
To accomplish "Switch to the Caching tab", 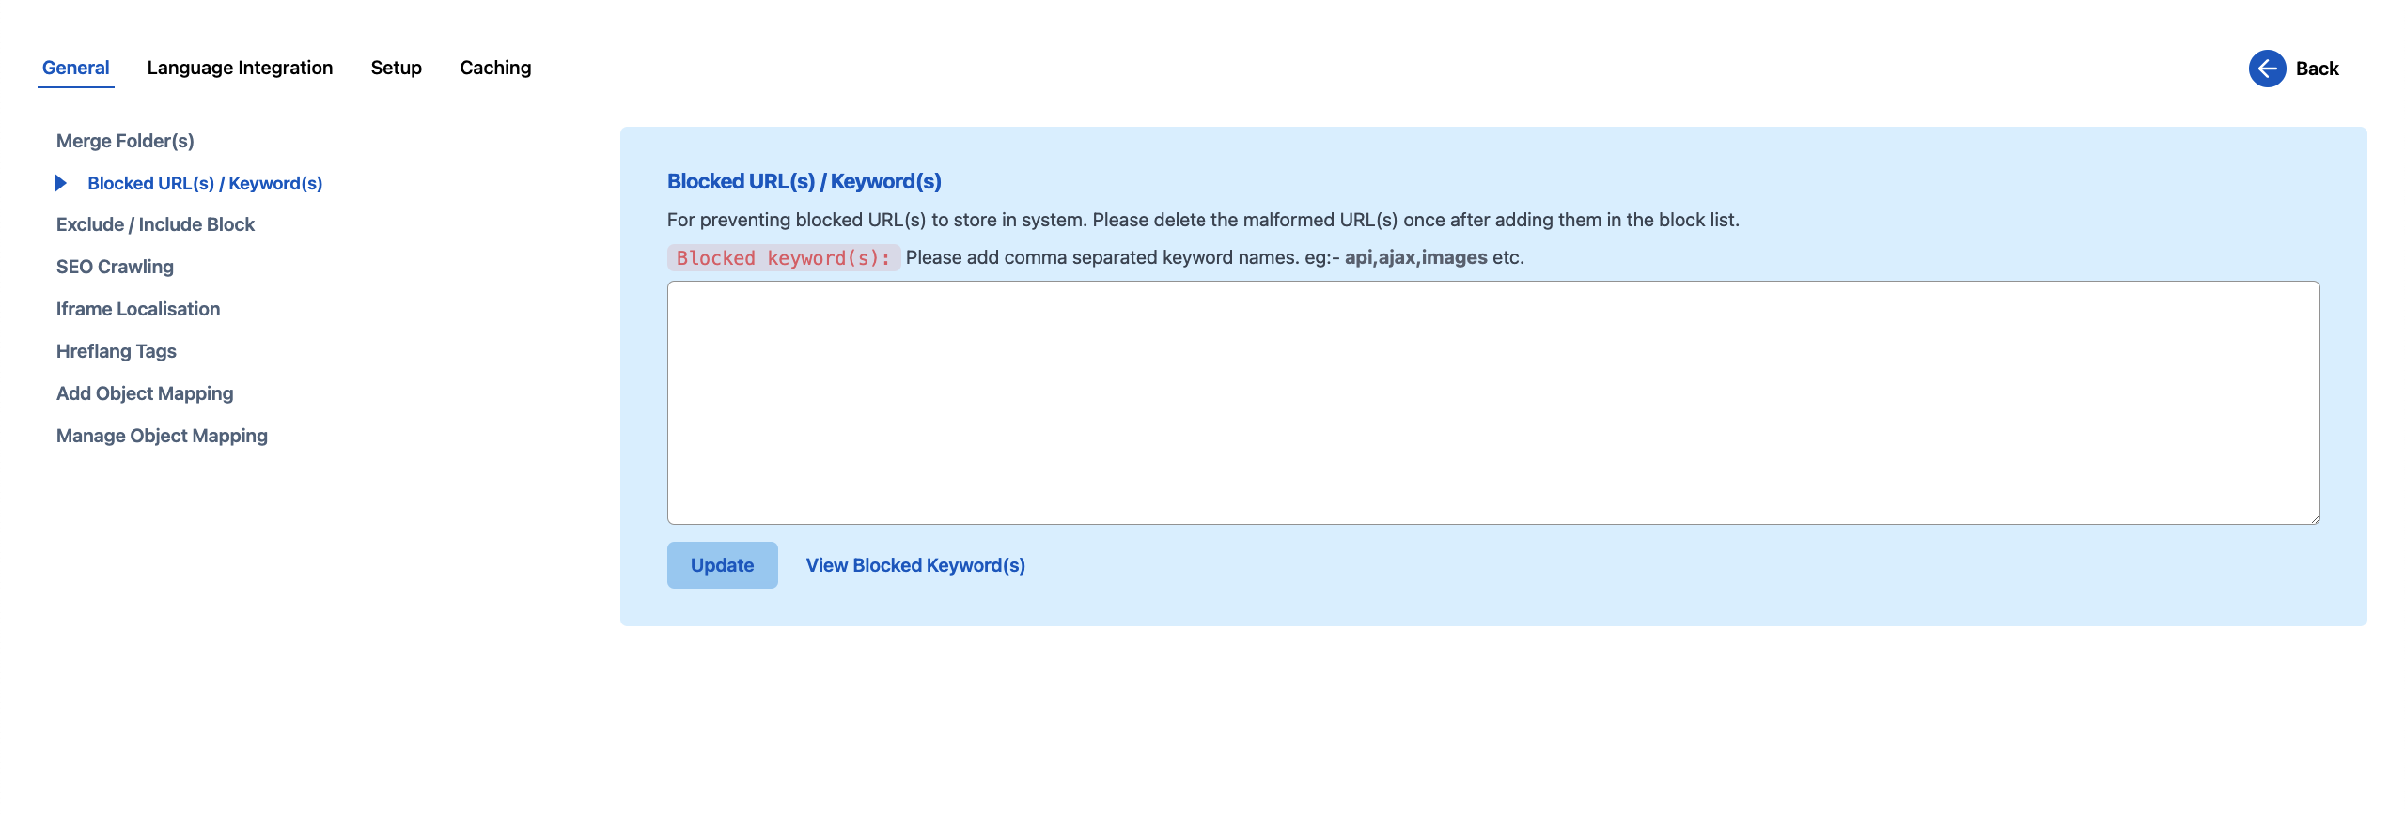I will point(495,68).
